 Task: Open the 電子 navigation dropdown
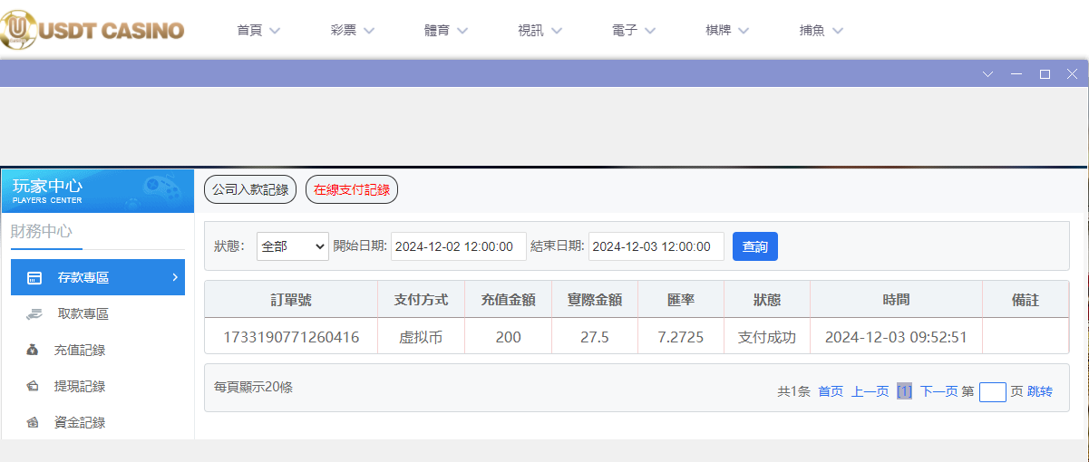coord(634,30)
